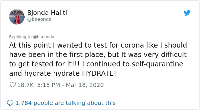Click the word 'self-quarantine' in the tweet
The width and height of the screenshot is (200, 110).
[157, 64]
